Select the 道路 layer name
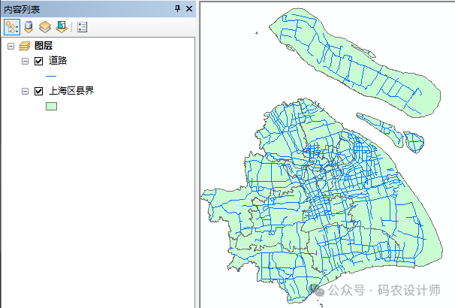Screen dimensions: 455x308 pyautogui.click(x=59, y=61)
